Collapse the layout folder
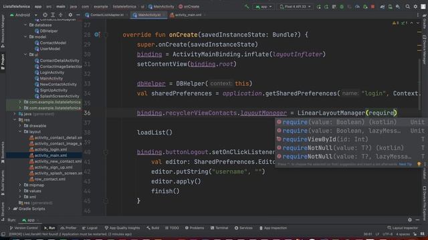 coord(20,132)
